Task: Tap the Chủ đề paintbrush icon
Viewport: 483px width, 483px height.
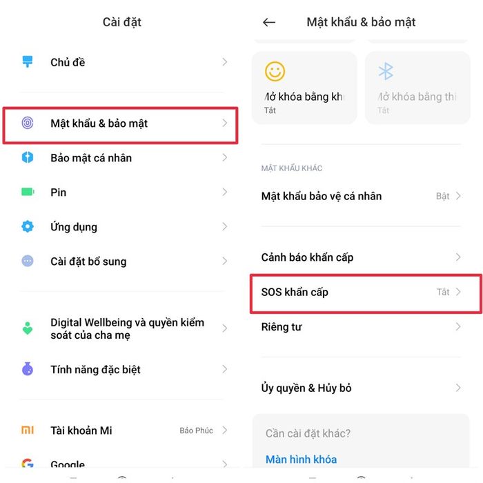Action: point(28,61)
